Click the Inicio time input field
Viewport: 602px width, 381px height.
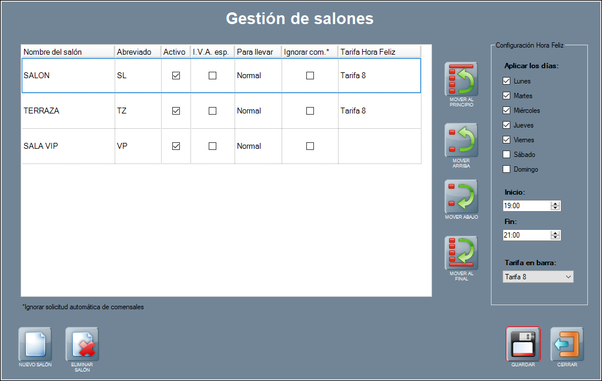tap(526, 206)
